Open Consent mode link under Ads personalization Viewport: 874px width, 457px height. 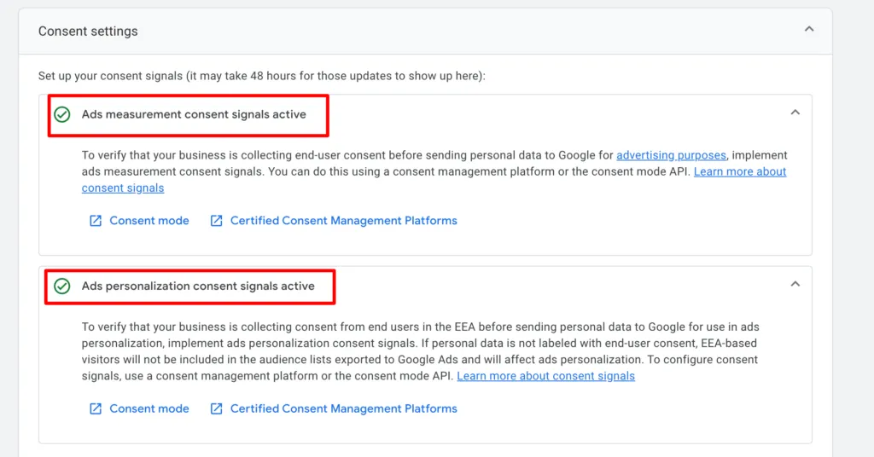pyautogui.click(x=149, y=409)
